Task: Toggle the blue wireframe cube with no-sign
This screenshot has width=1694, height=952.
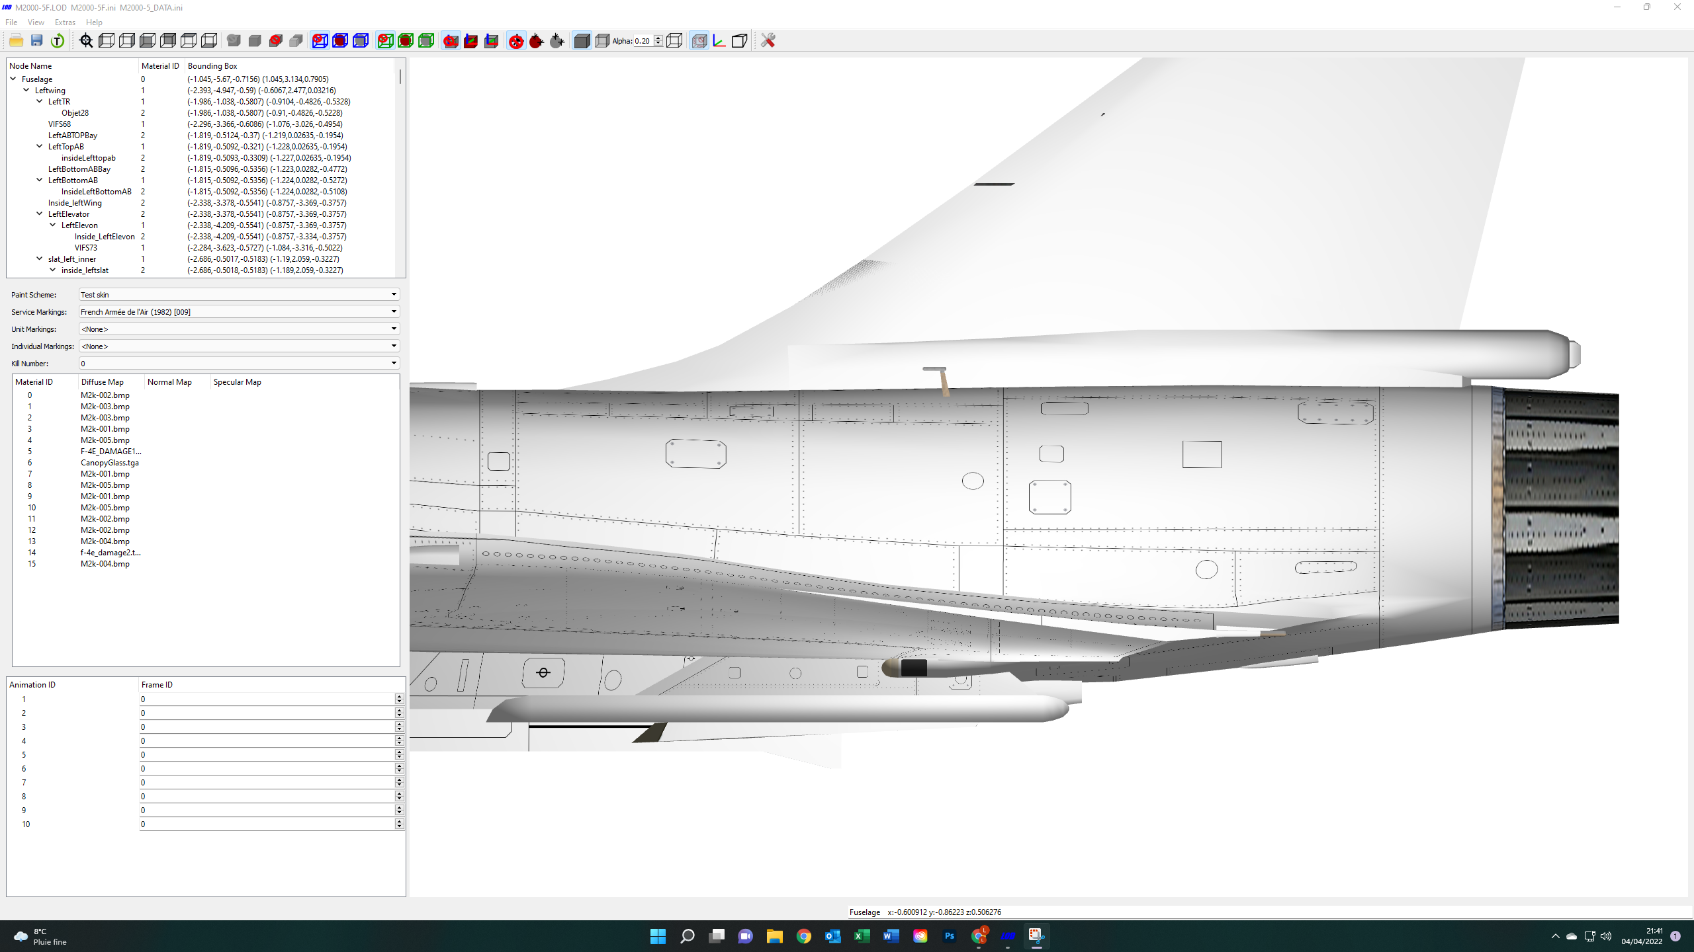Action: 320,41
